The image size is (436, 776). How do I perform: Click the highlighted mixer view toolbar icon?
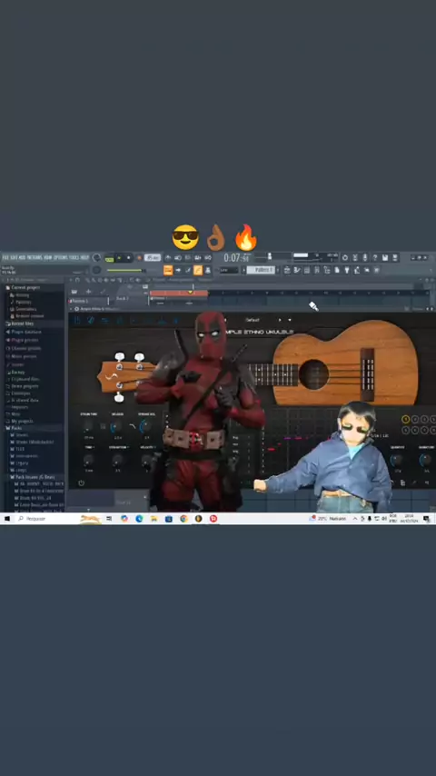198,270
